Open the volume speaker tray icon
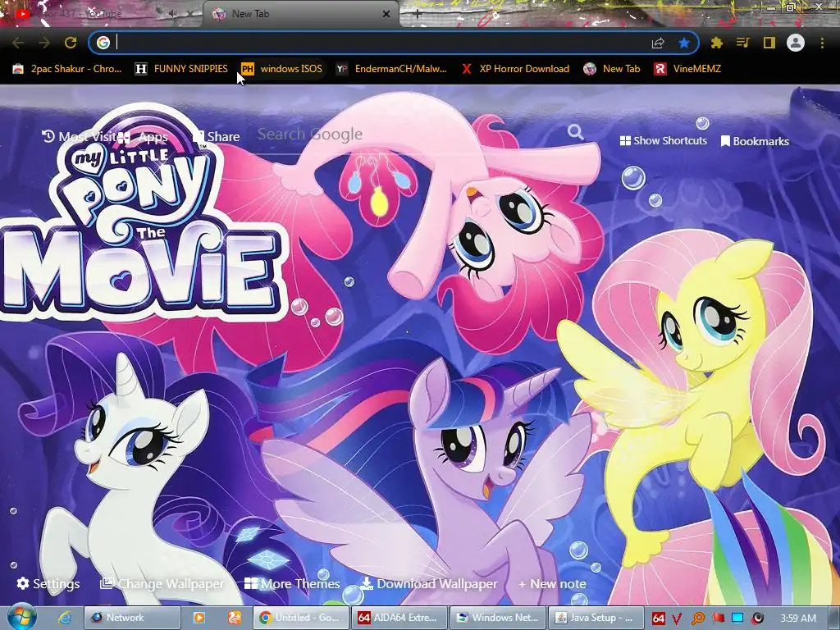The width and height of the screenshot is (840, 630). pos(757,619)
